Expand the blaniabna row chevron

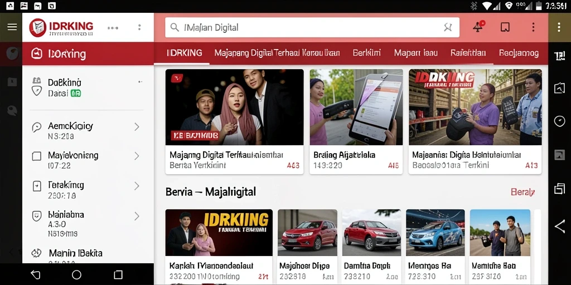pyautogui.click(x=137, y=217)
